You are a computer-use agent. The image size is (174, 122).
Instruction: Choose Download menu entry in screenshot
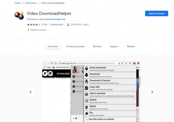pyautogui.click(x=110, y=75)
